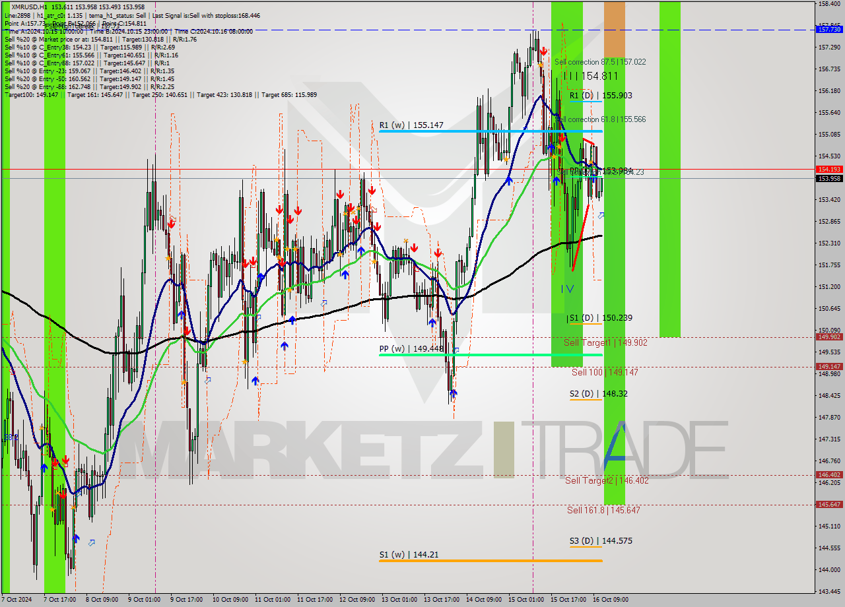
Task: Click the '11 Oct 01:00' time axis label
Action: click(x=272, y=600)
